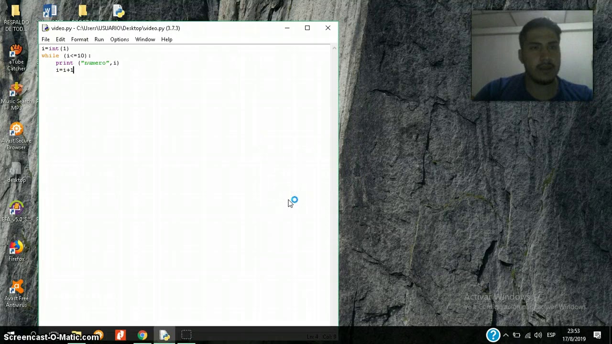The image size is (612, 344).
Task: Open the Help menu
Action: pyautogui.click(x=166, y=40)
